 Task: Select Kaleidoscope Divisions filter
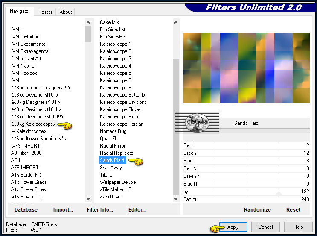(123, 102)
